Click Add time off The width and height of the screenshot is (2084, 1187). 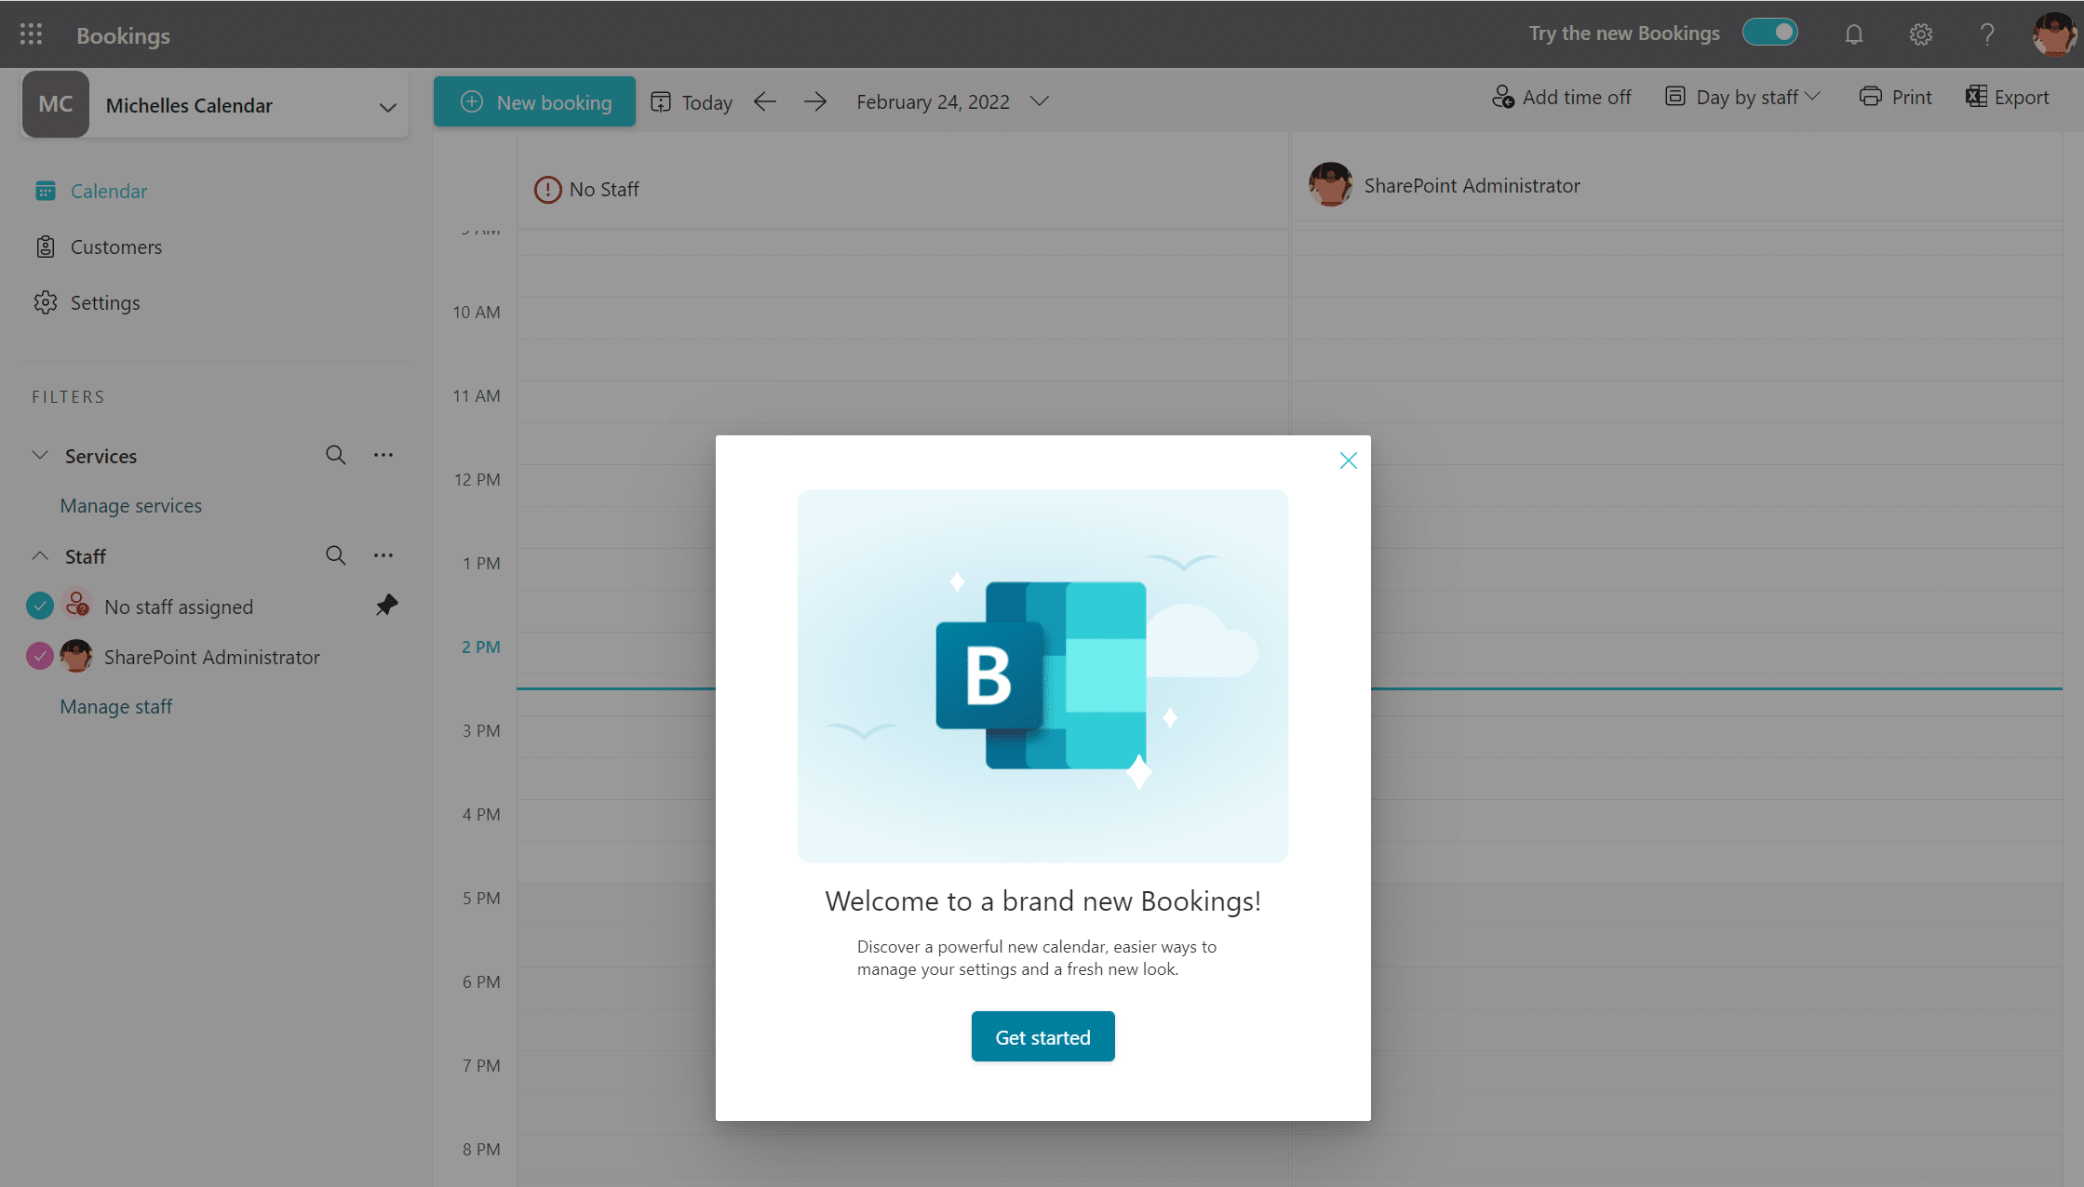1561,97
